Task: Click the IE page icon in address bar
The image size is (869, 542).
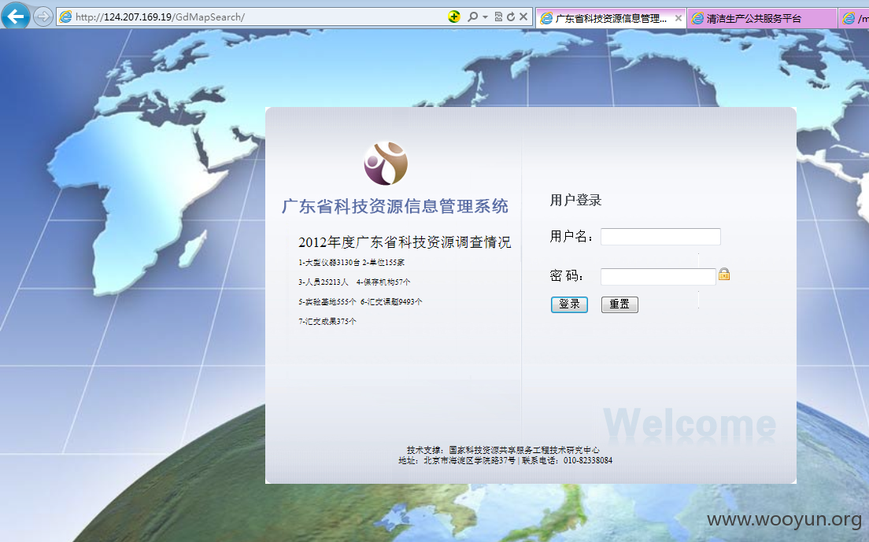Action: click(x=65, y=17)
